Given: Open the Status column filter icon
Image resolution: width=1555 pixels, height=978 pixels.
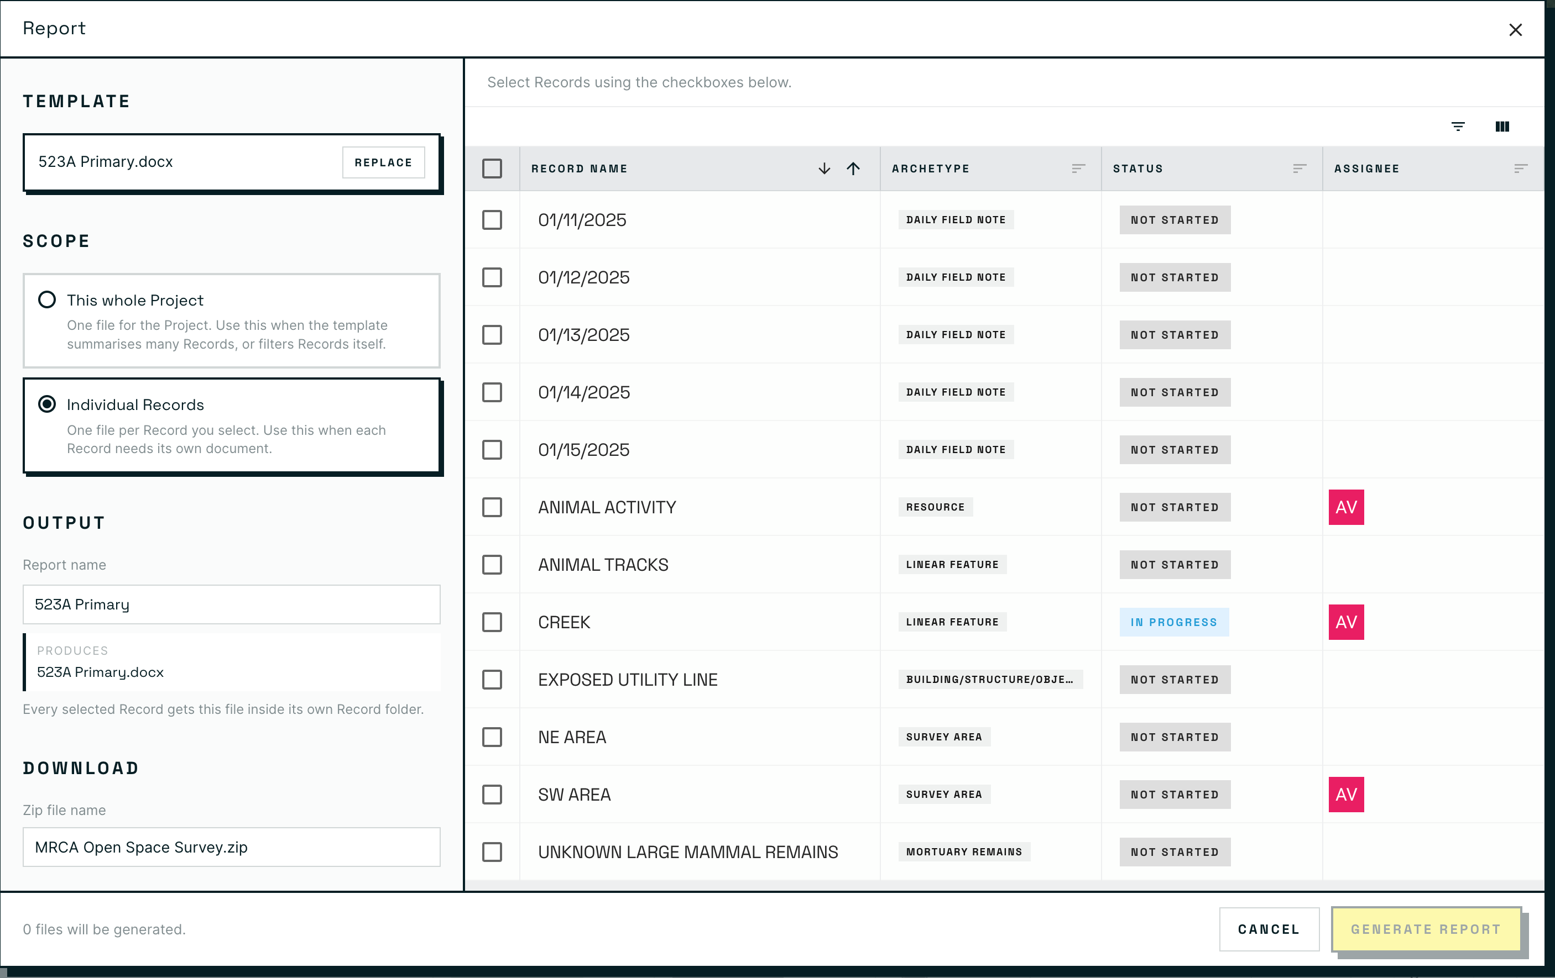Looking at the screenshot, I should (x=1300, y=169).
